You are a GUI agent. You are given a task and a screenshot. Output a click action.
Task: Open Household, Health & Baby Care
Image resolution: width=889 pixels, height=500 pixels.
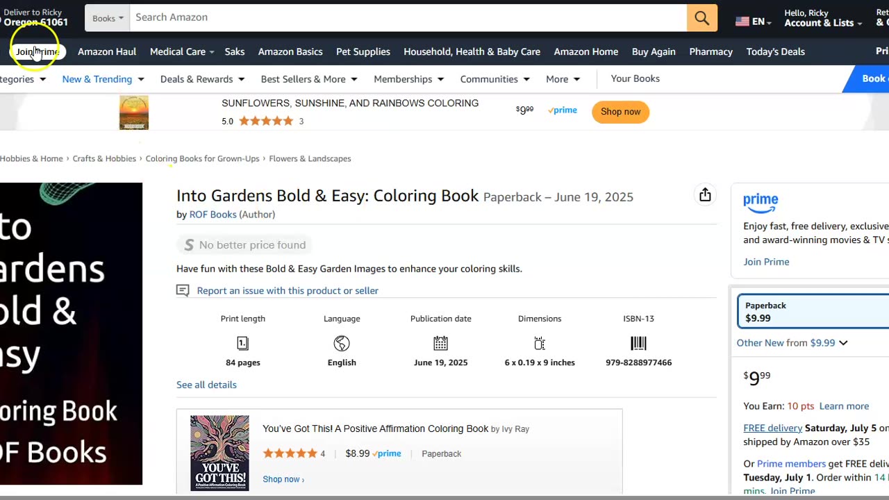(x=472, y=51)
